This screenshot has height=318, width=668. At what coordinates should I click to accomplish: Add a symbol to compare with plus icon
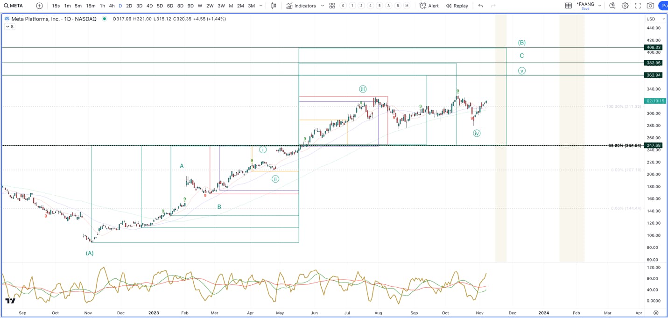click(x=39, y=6)
